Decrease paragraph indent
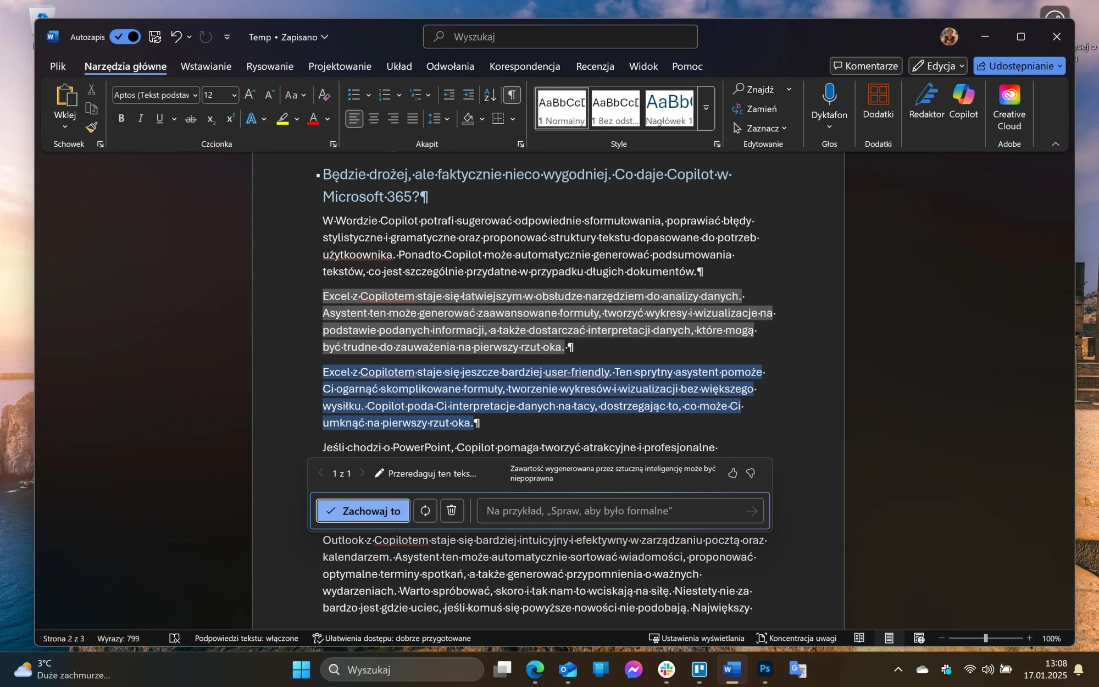Viewport: 1099px width, 687px height. click(x=449, y=95)
